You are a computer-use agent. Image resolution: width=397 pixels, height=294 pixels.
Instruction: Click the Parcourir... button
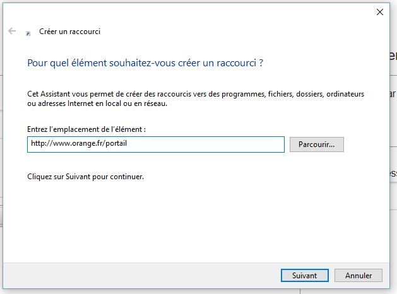pyautogui.click(x=316, y=144)
